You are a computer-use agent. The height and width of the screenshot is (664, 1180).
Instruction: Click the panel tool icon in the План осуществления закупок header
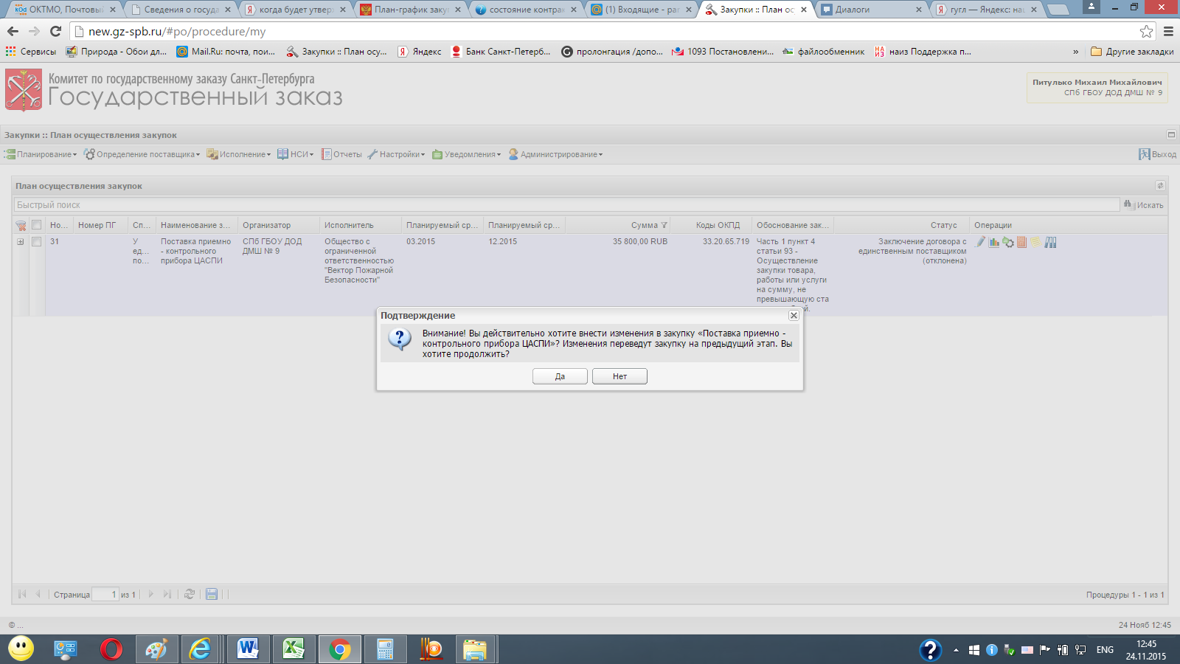(1160, 185)
